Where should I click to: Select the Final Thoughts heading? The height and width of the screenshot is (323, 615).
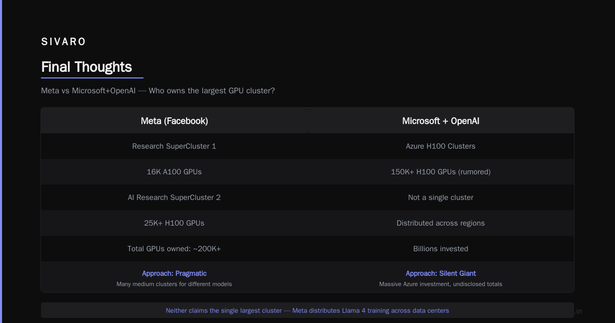[87, 67]
